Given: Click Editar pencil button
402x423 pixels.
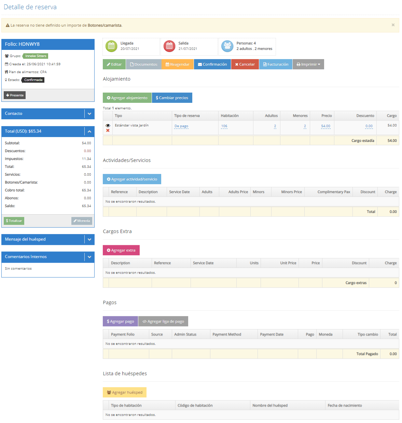Looking at the screenshot, I should [114, 64].
